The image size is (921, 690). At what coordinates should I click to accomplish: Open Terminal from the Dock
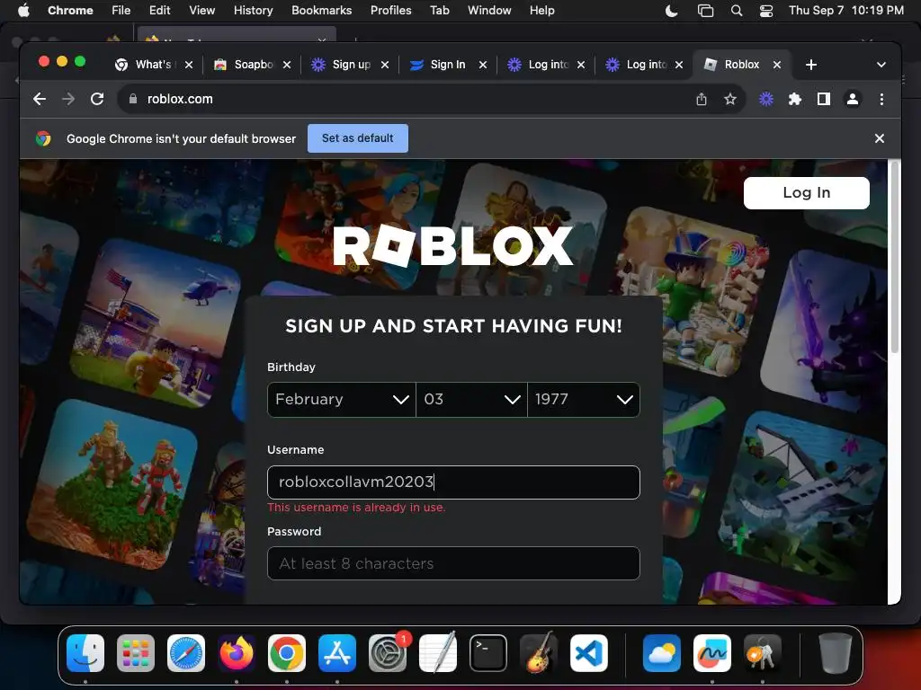488,653
